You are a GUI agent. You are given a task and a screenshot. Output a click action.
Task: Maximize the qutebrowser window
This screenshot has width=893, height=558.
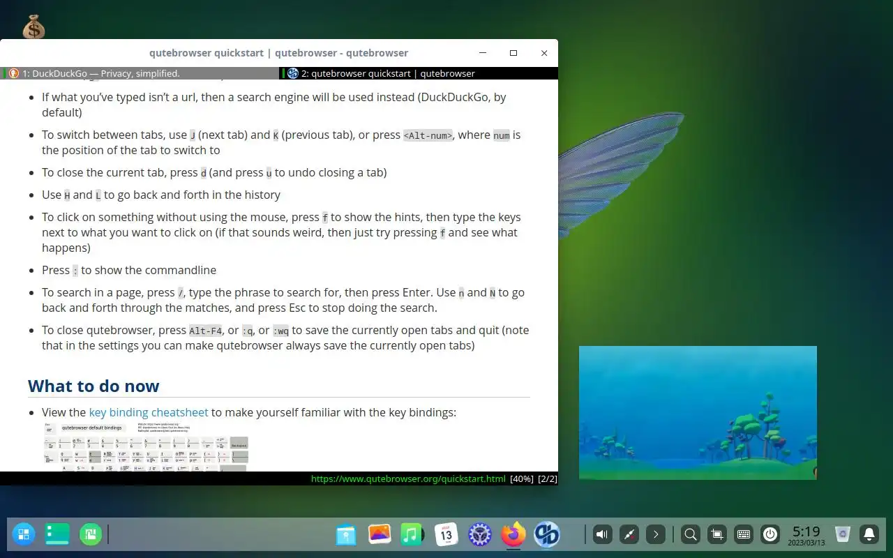click(513, 53)
